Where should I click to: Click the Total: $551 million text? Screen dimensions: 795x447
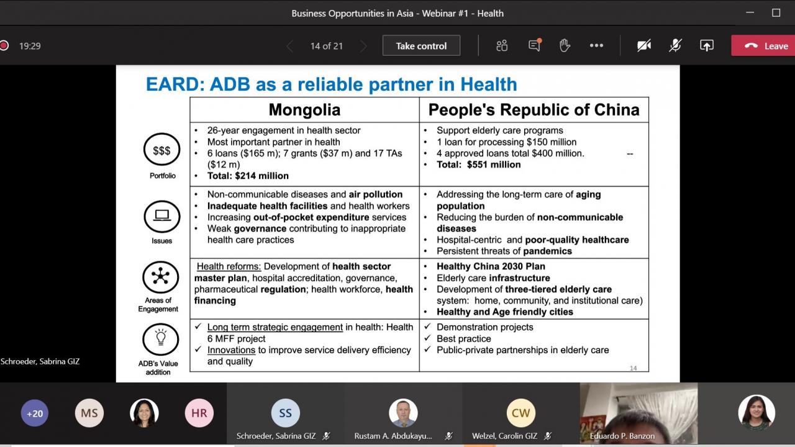pos(478,165)
